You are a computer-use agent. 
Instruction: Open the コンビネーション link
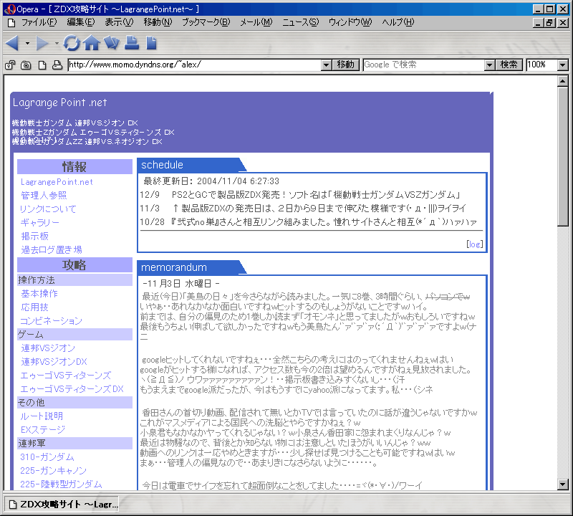pos(51,321)
